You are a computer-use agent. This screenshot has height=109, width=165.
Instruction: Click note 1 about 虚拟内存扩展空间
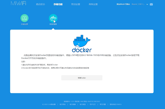39,65
